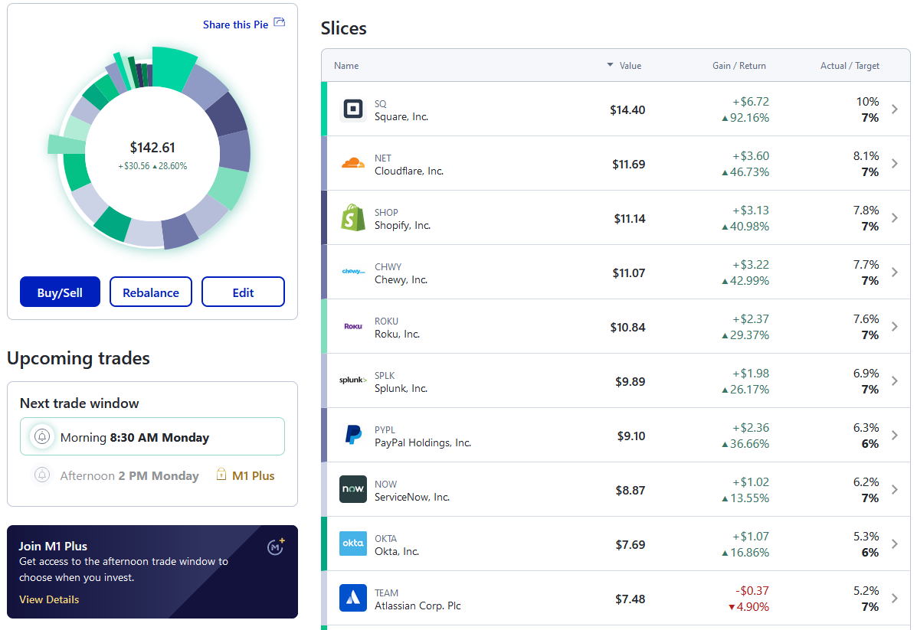917x630 pixels.
Task: Click the Edit pie button
Action: (x=244, y=292)
